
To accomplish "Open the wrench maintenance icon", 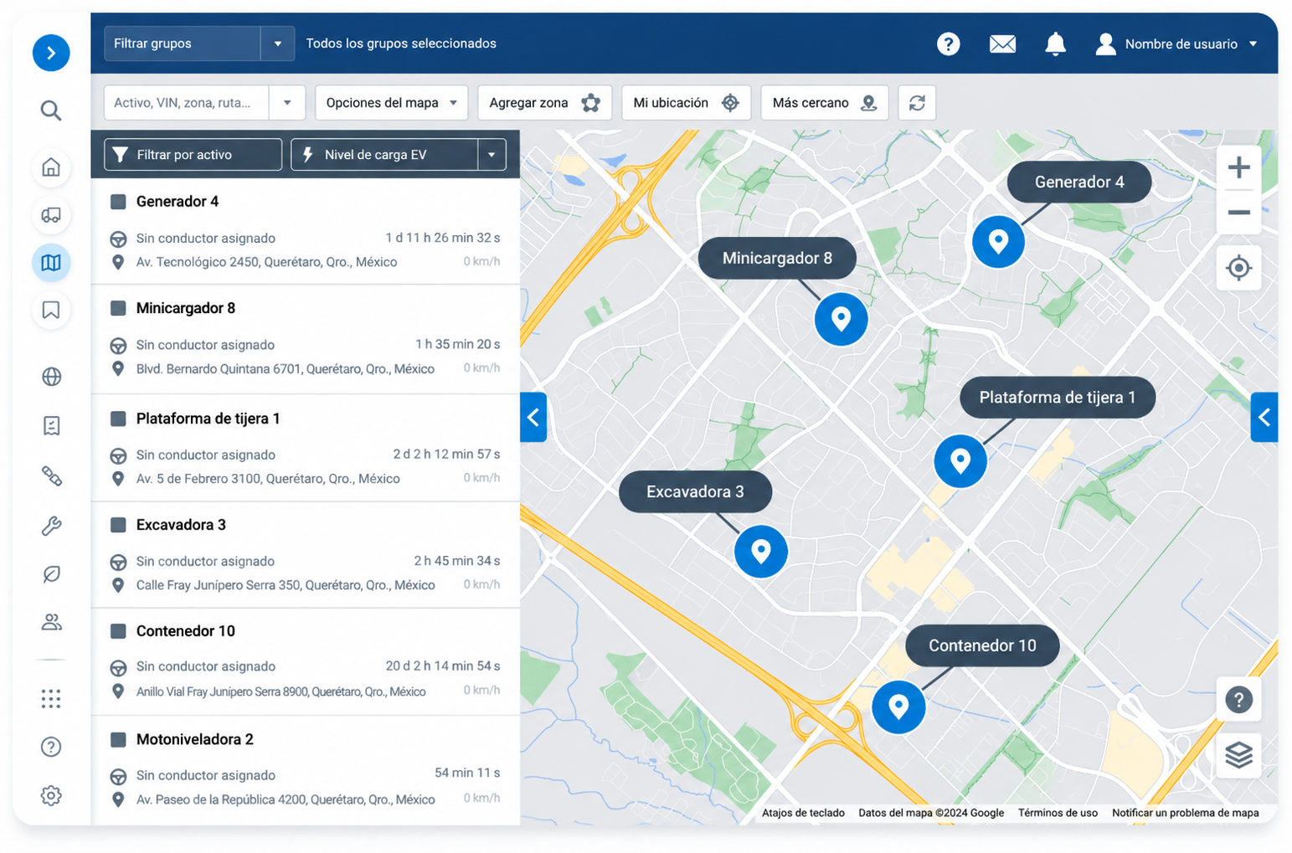I will (51, 526).
